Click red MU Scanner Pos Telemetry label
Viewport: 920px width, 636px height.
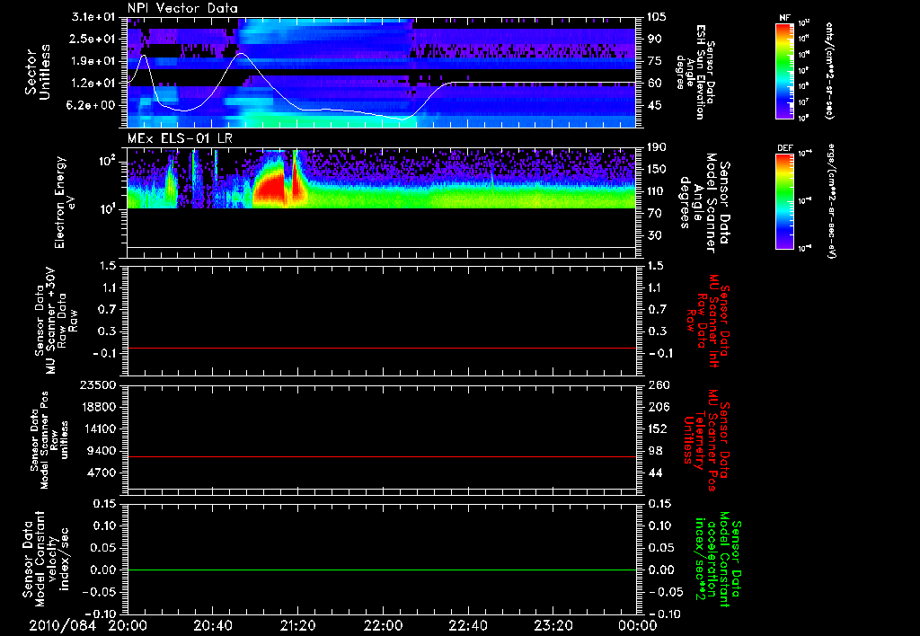click(706, 439)
